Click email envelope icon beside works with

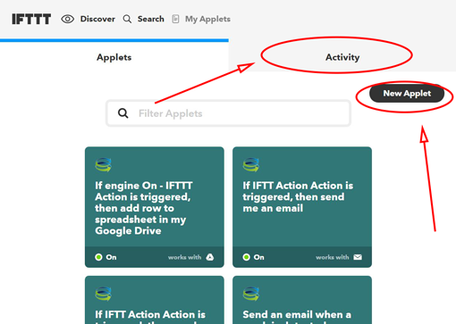click(358, 257)
